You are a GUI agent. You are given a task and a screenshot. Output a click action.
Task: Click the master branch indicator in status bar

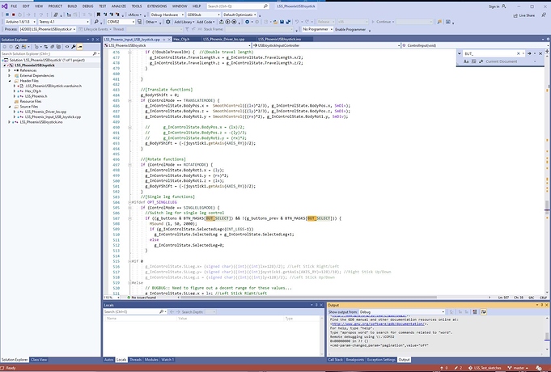(x=519, y=368)
